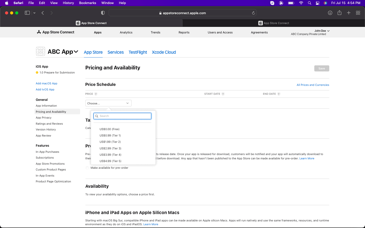The width and height of the screenshot is (365, 228).
Task: Open the History menu
Action: click(x=68, y=3)
